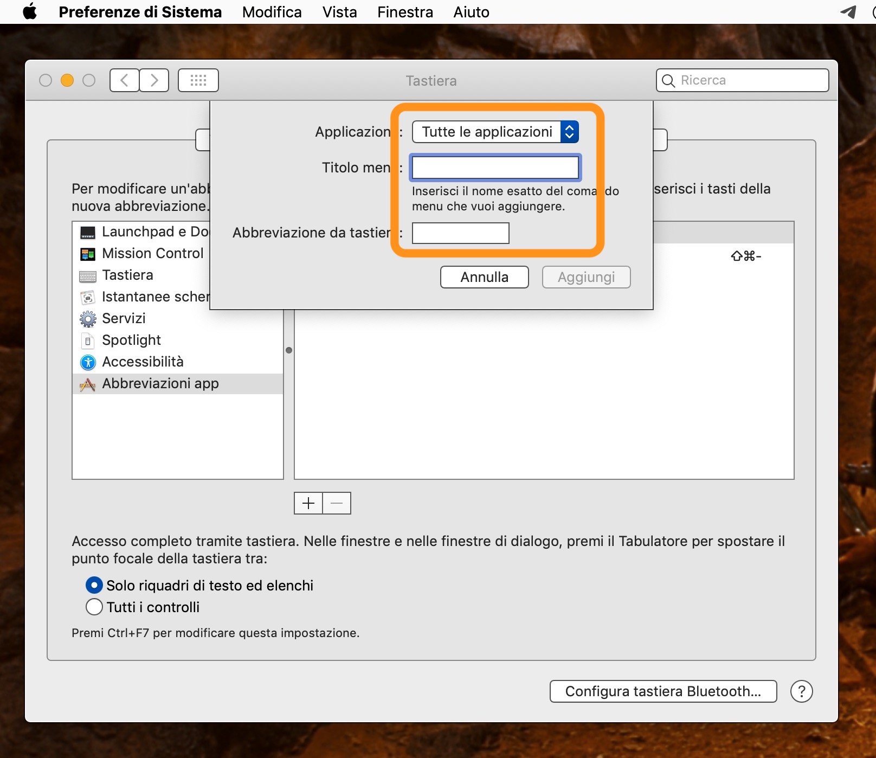Open the Tutte le applicazioni dropdown
The image size is (876, 758).
coord(495,132)
